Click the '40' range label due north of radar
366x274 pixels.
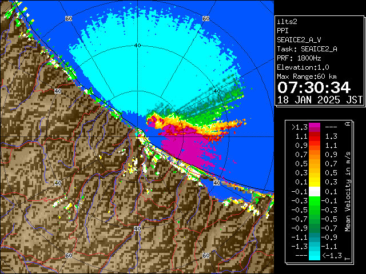[x=137, y=45]
